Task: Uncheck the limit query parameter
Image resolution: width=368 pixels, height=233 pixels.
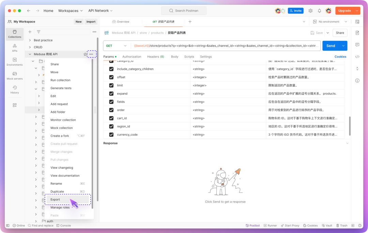Action: [x=111, y=85]
